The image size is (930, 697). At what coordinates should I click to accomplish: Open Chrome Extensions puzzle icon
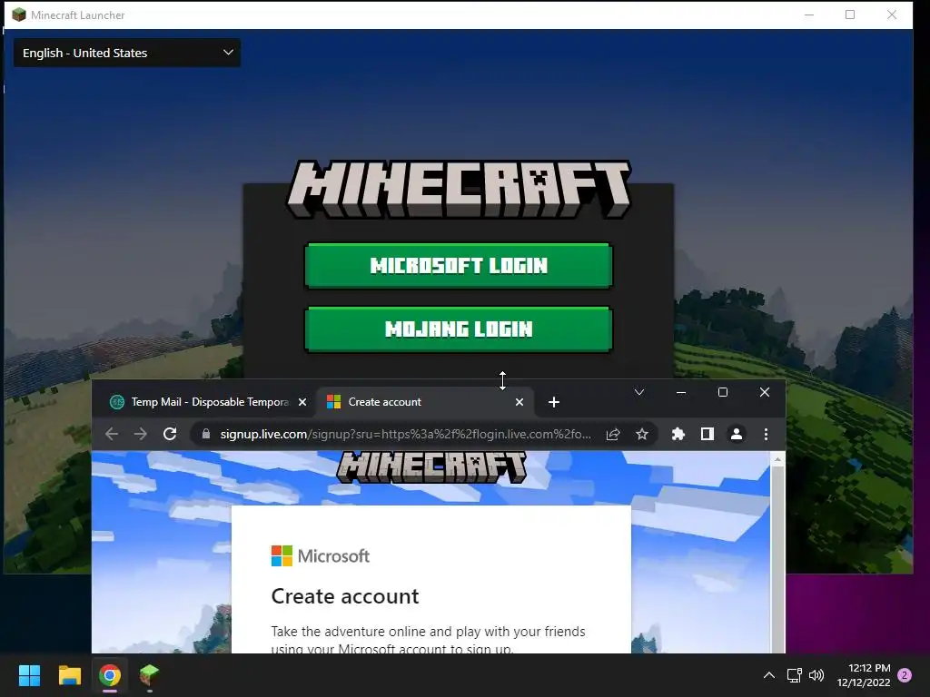pyautogui.click(x=678, y=434)
